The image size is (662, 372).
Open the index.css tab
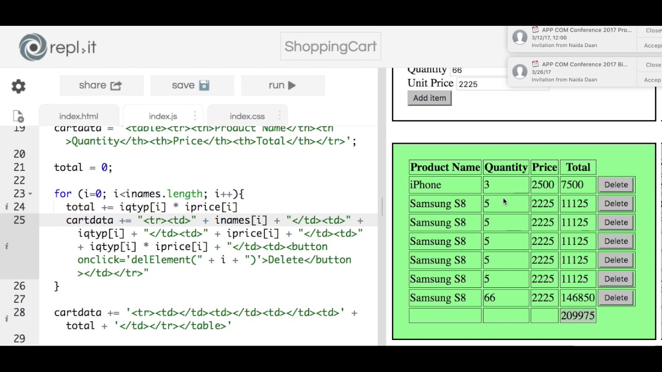(x=247, y=116)
